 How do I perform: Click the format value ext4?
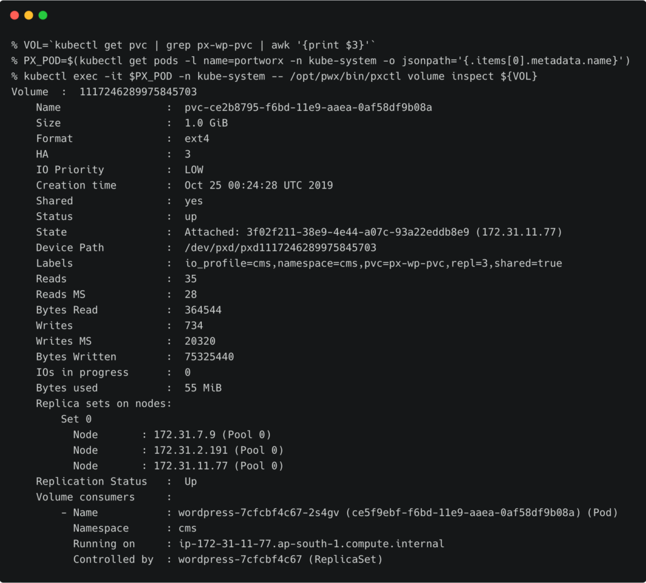(196, 139)
